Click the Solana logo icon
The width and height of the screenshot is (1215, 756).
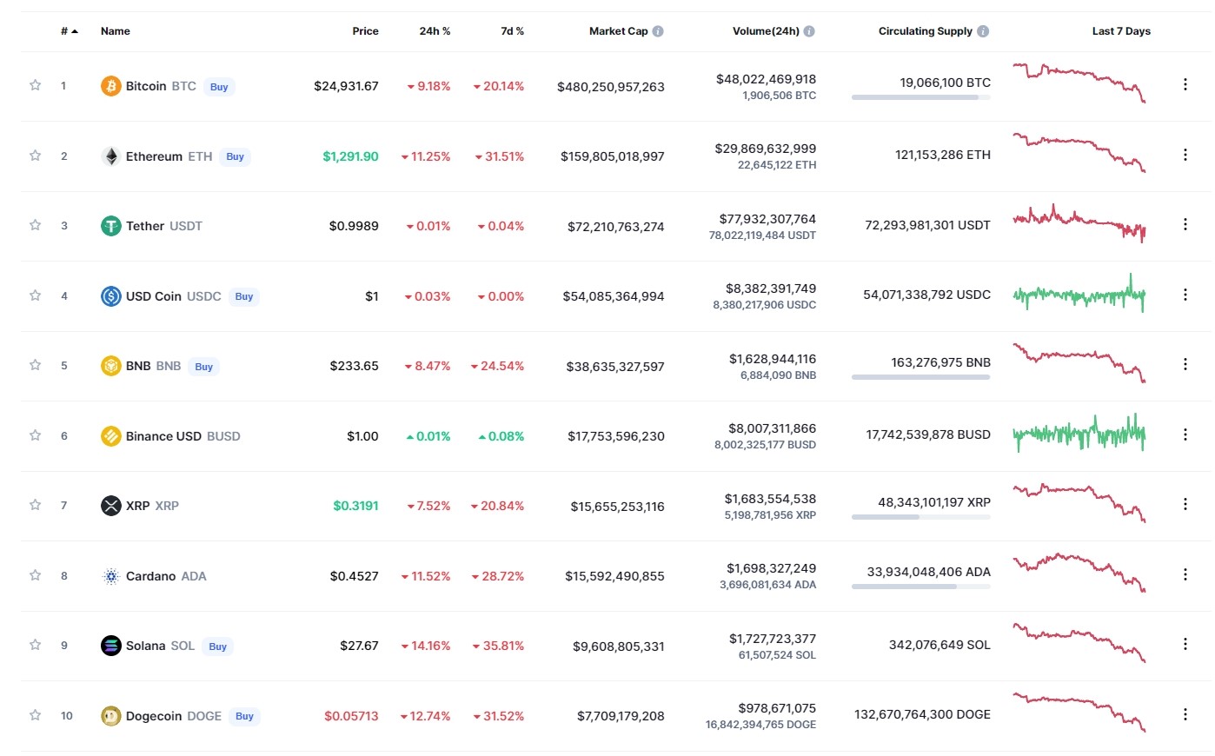coord(111,646)
